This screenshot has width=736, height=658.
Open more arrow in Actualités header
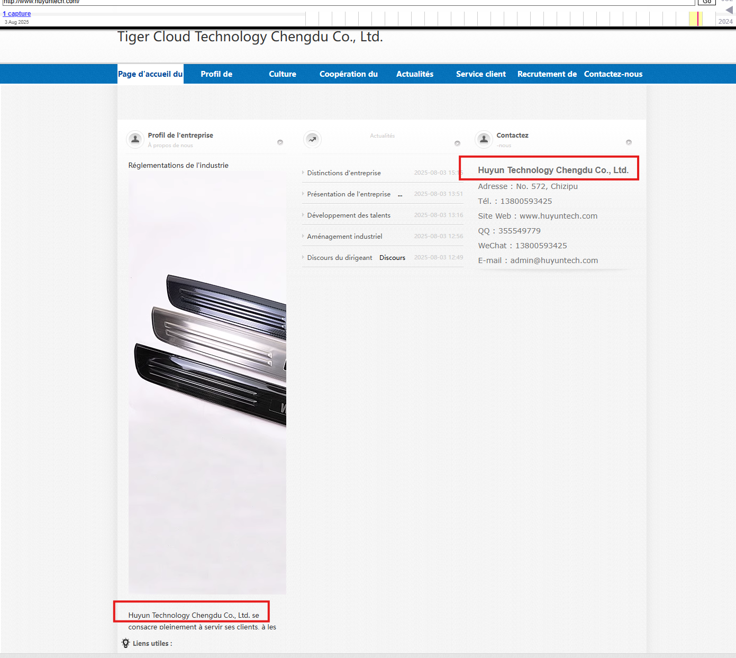tap(457, 143)
